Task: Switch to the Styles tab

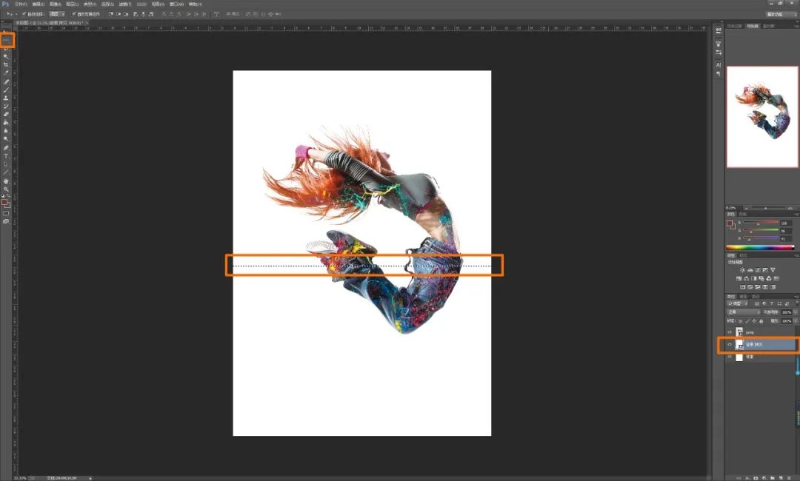Action: pos(743,255)
